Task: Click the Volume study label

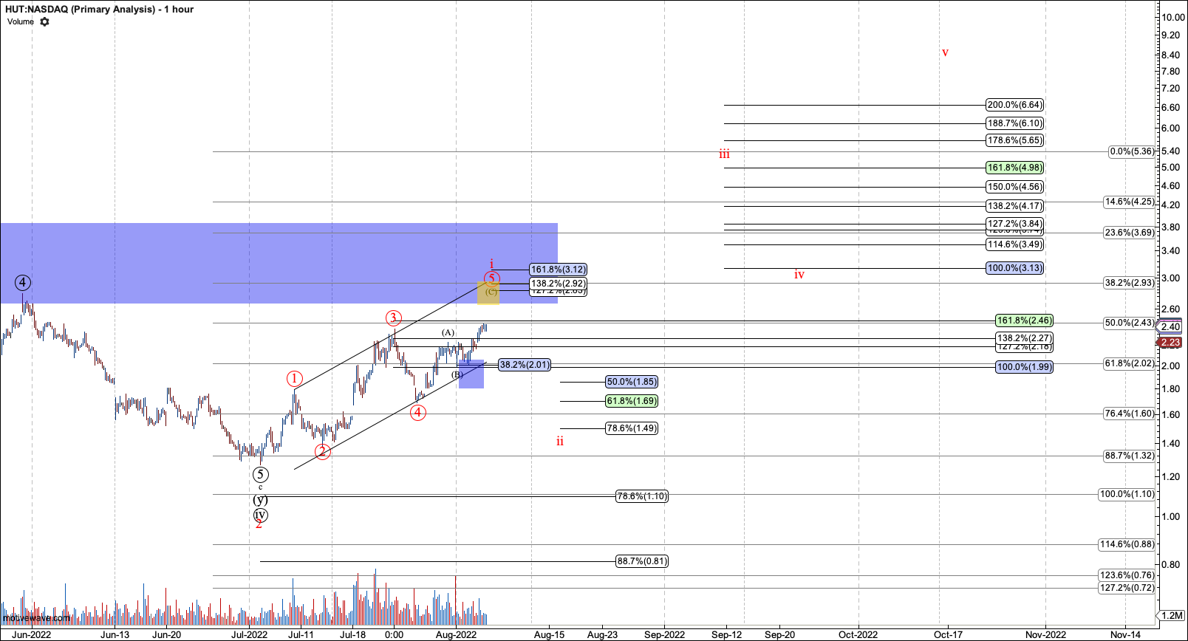Action: click(21, 21)
